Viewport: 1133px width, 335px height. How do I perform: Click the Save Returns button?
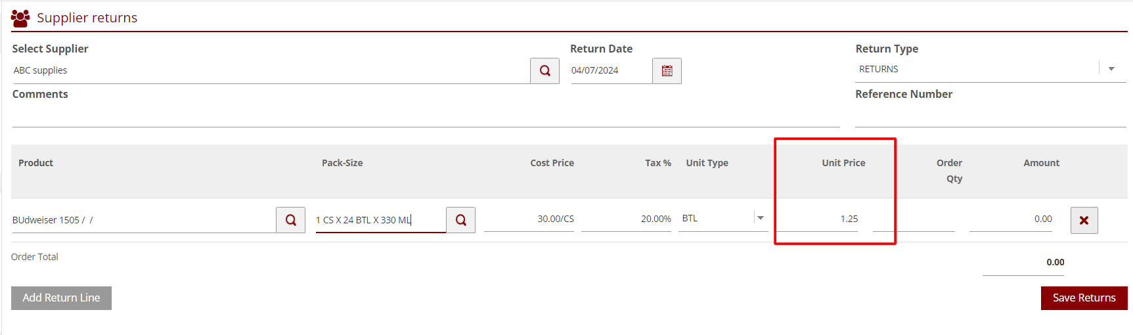[1084, 298]
